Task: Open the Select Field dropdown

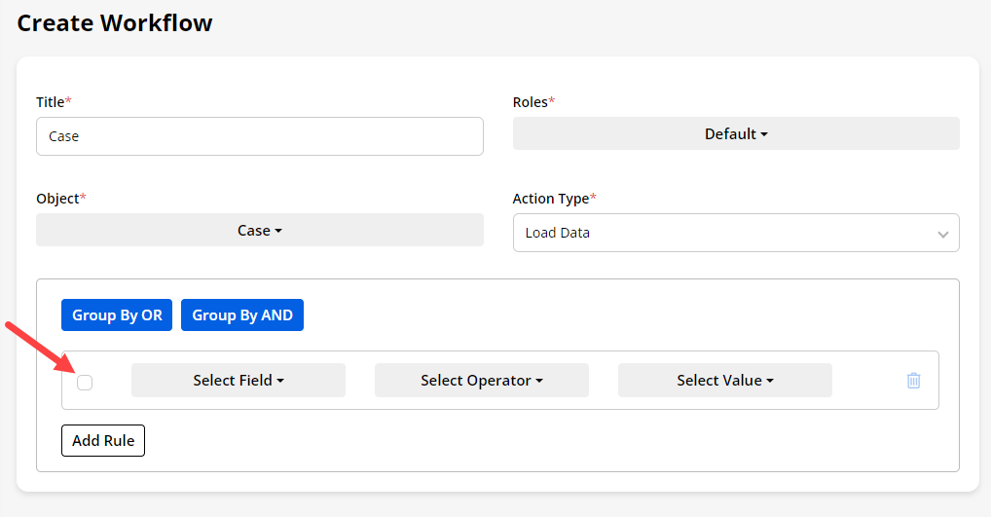Action: [238, 381]
